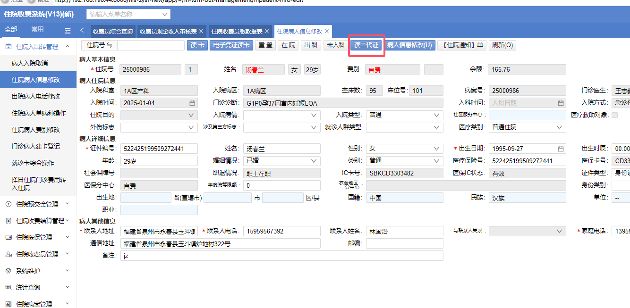Open 住院病人单病种操作 in the sidebar
Screen dimensions: 630x308
[x=38, y=113]
